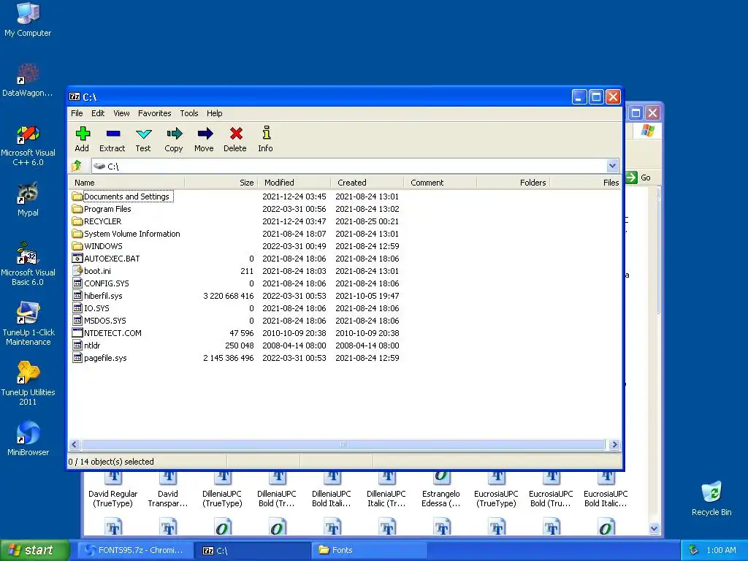Click the C:\ taskbar button
The height and width of the screenshot is (561, 748).
(252, 551)
